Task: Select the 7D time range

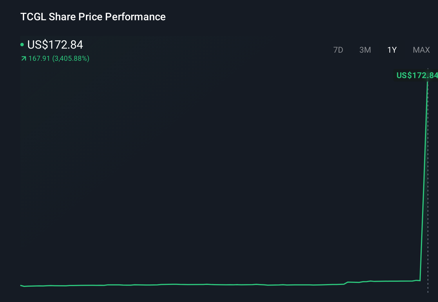Action: 339,50
